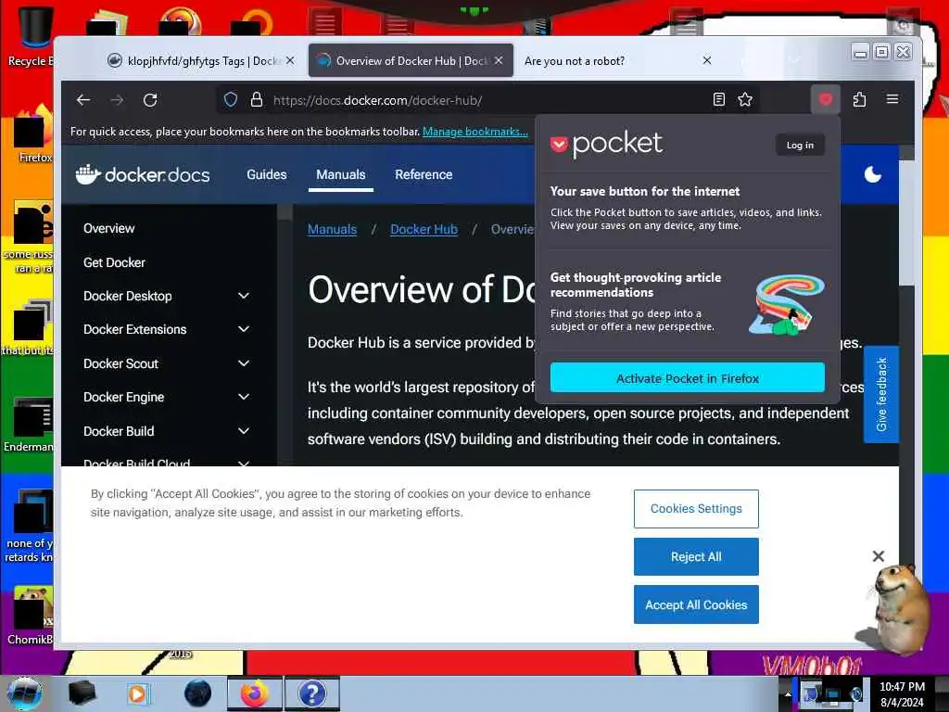
Task: Click the Pocket save icon in toolbar
Action: coord(826,99)
